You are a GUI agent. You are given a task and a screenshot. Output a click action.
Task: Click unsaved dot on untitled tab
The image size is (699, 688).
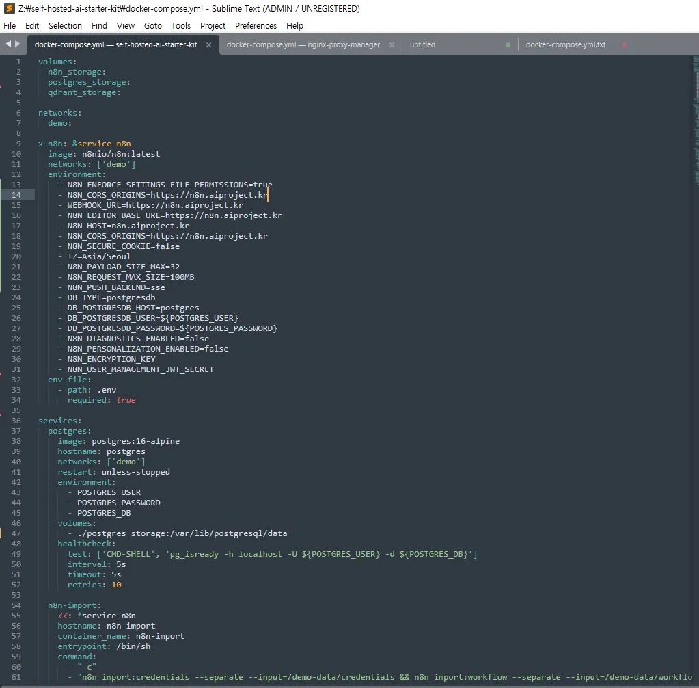tap(508, 44)
